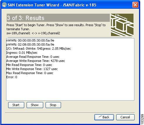Click Stop to terminate Tuner
144x125 pixels.
[x=53, y=105]
